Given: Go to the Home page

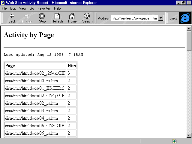Looking at the screenshot, I should (72, 18).
